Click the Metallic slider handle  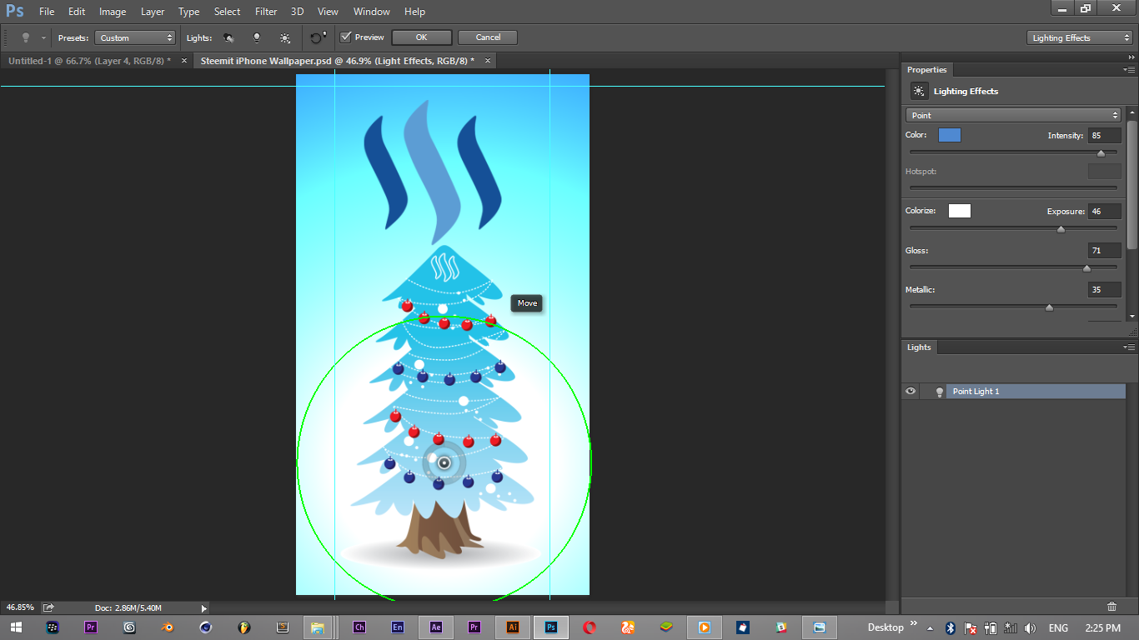1049,307
